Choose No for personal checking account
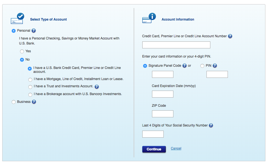 point(22,60)
